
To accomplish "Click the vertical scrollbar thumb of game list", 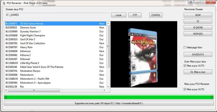I will (108, 46).
